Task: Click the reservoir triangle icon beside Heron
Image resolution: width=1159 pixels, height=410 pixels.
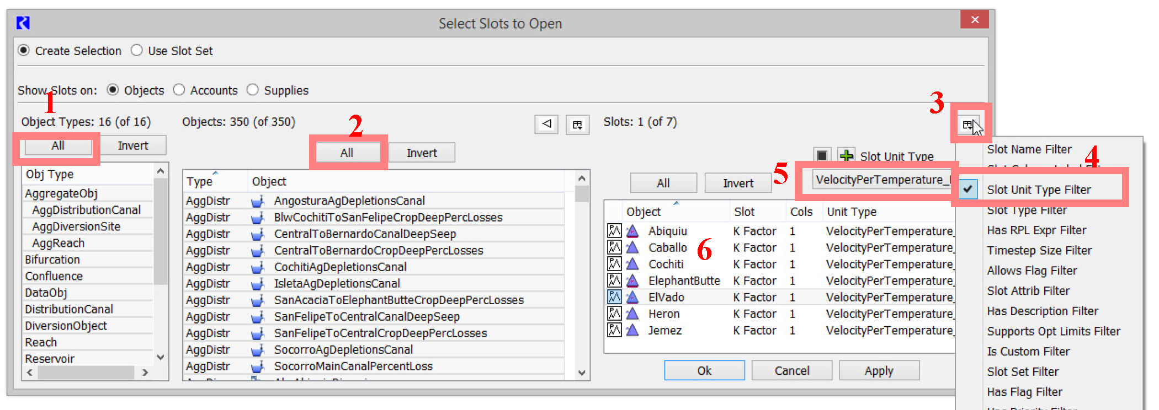Action: tap(632, 314)
